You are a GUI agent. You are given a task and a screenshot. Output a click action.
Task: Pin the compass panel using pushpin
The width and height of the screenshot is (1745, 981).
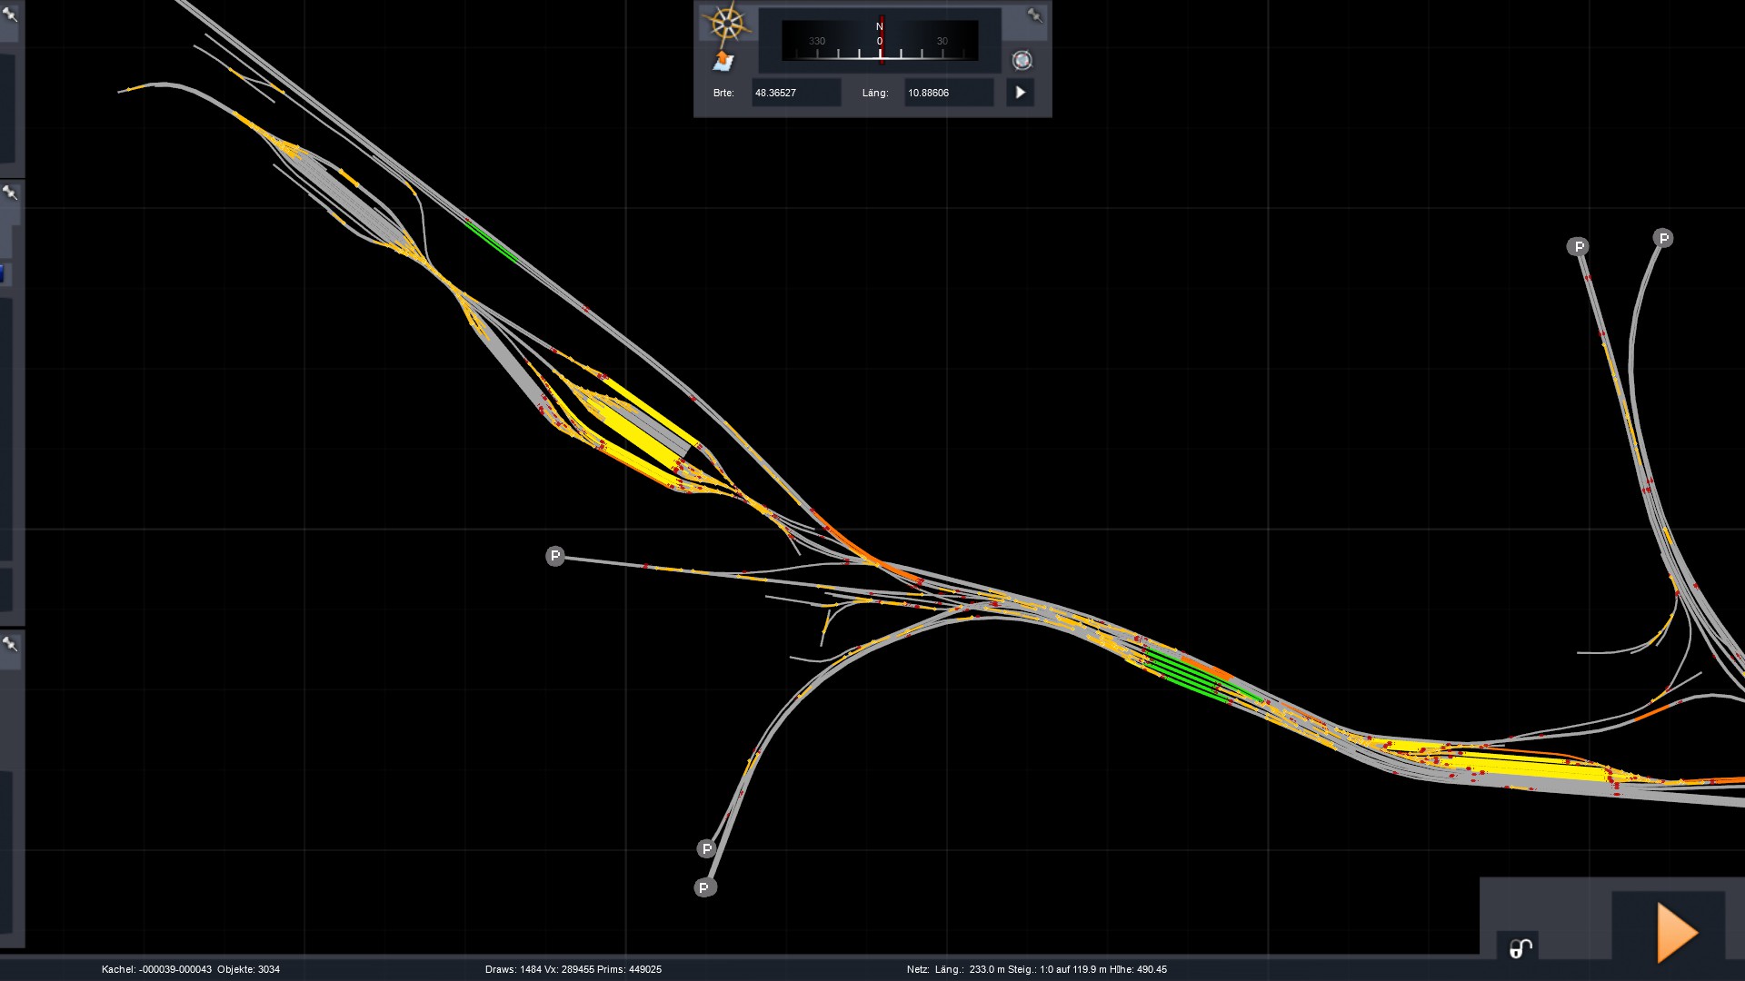tap(1034, 15)
